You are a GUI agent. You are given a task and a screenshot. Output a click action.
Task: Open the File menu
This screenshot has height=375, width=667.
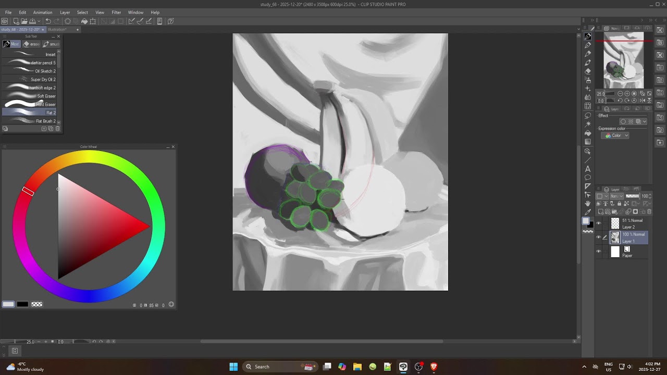tap(8, 12)
